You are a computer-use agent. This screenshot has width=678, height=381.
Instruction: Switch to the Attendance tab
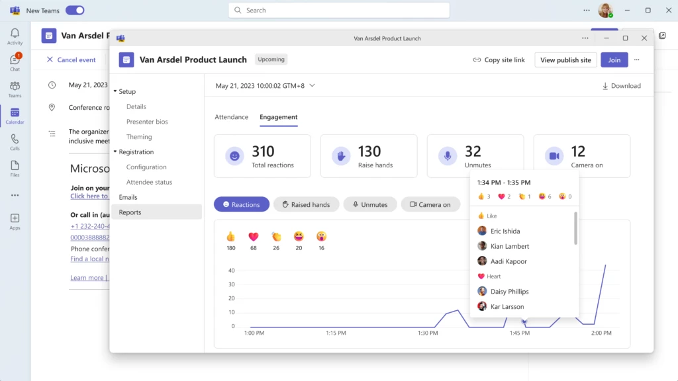pos(231,116)
